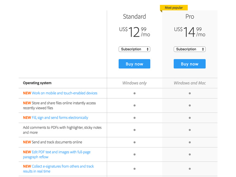
Task: Click the Windows only cell
Action: click(134, 83)
